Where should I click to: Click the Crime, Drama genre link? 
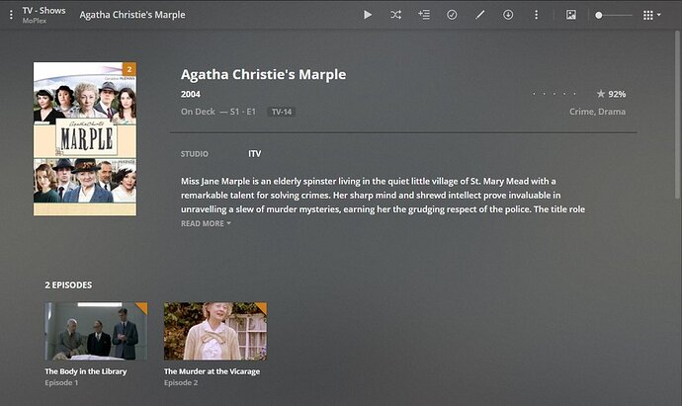pos(597,112)
